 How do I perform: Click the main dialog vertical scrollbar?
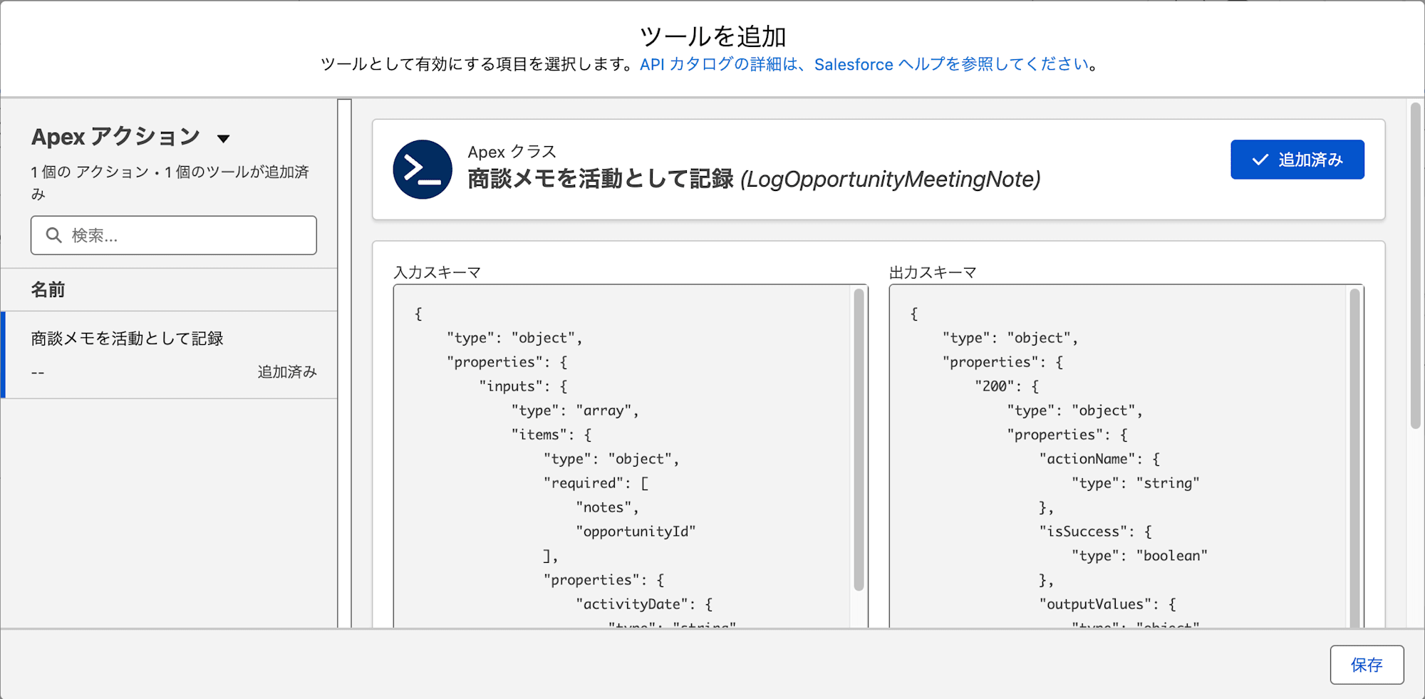coord(1415,266)
